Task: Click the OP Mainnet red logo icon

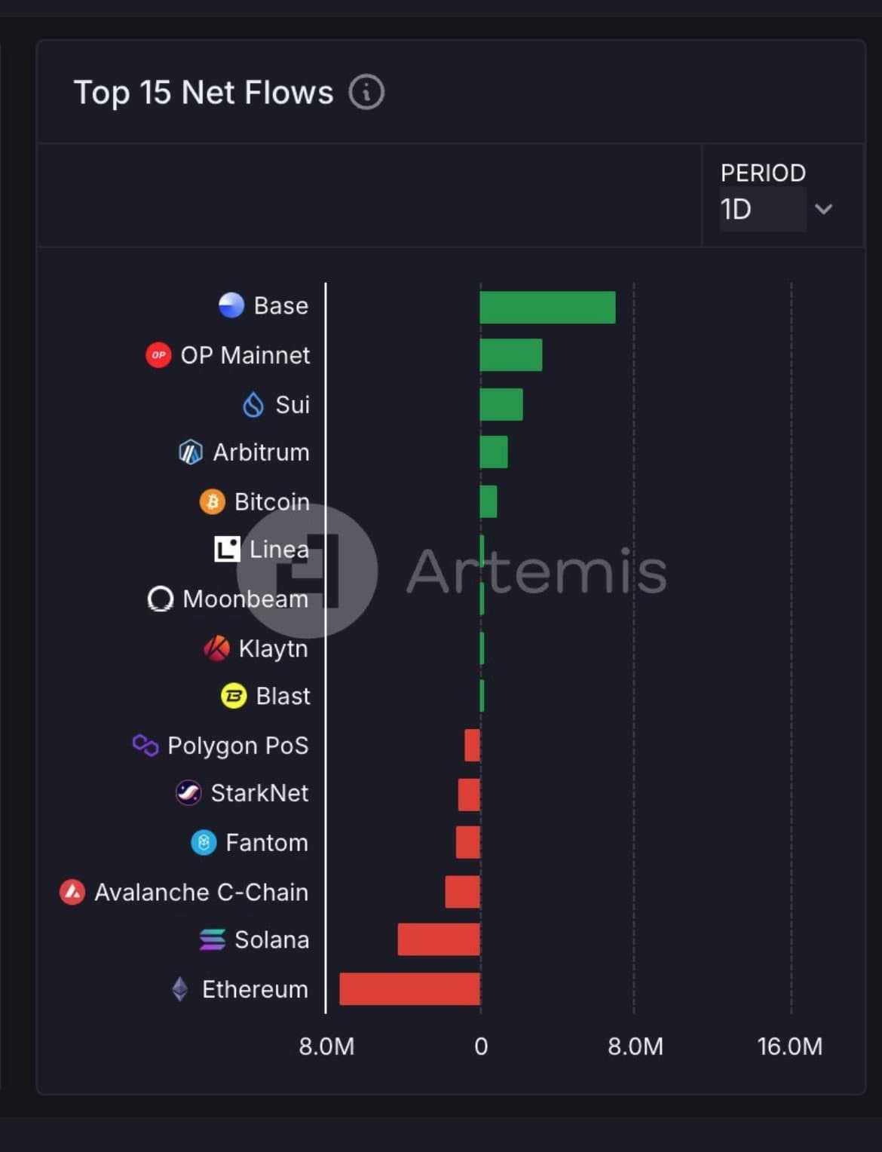Action: coord(158,355)
